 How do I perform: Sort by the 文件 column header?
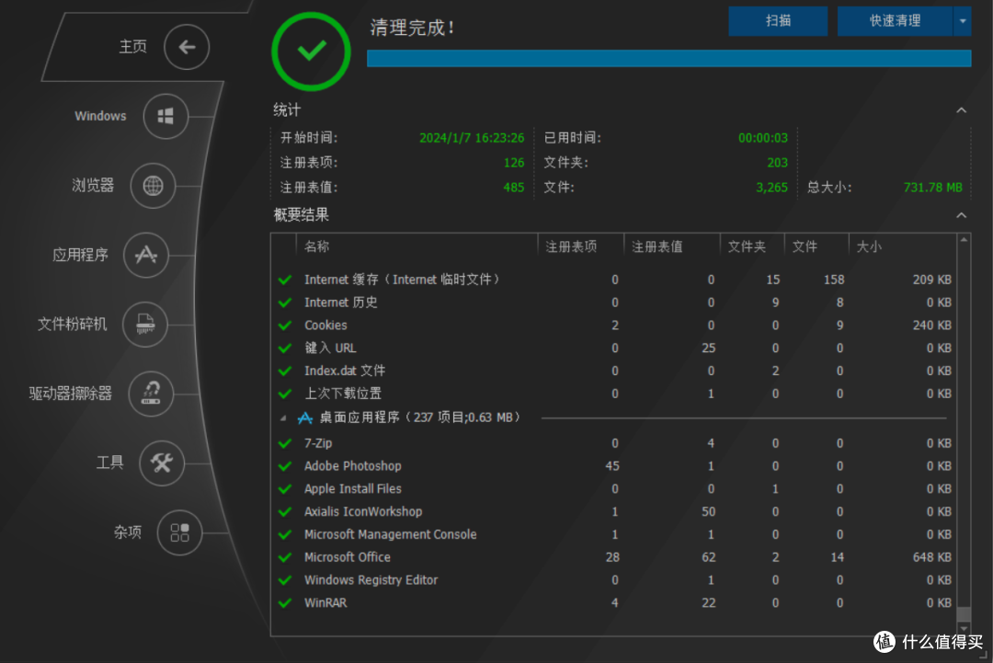coord(805,246)
